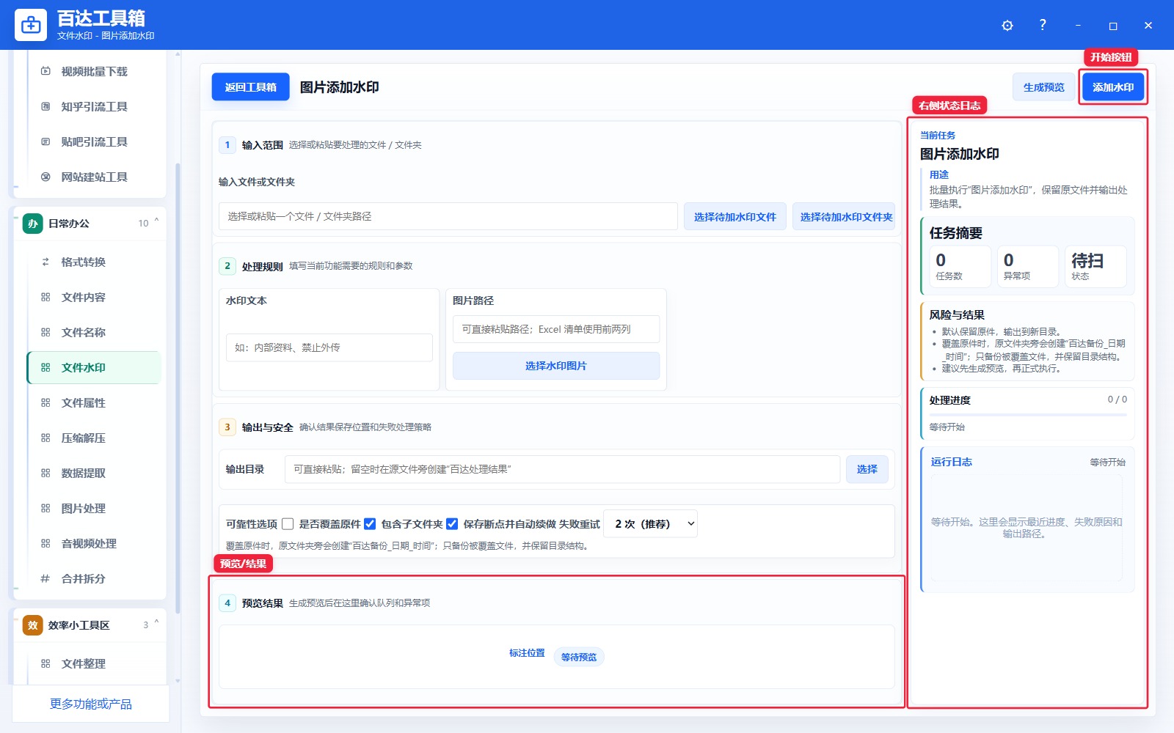Click the 图片路径 input field
1174x733 pixels.
click(556, 329)
